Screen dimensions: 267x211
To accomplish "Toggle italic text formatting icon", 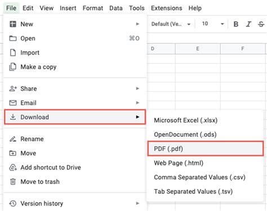I will coord(248,24).
